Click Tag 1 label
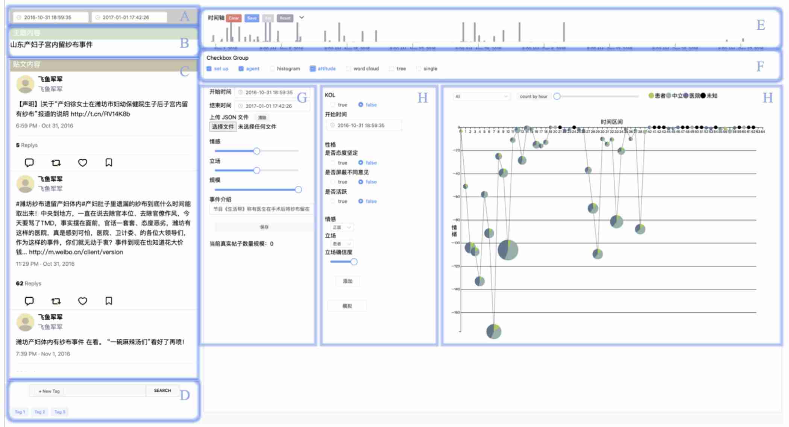Viewport: 789px width, 427px height. pos(20,412)
